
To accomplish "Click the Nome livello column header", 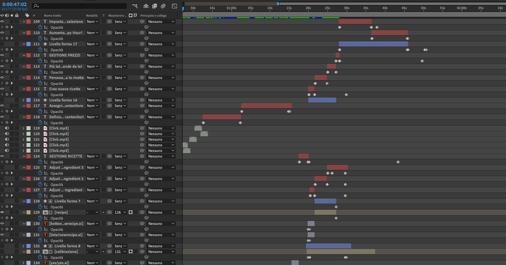I will (x=53, y=15).
